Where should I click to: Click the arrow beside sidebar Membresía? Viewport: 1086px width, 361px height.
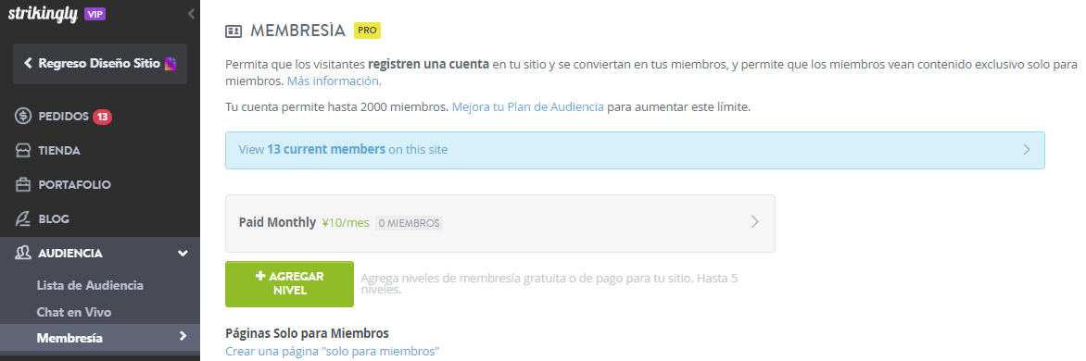pyautogui.click(x=183, y=336)
